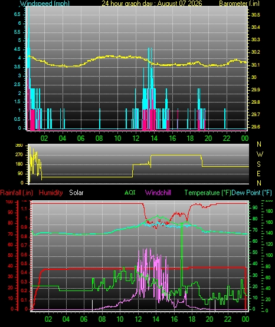Select the Solar legend label
The width and height of the screenshot is (275, 327).
click(76, 193)
